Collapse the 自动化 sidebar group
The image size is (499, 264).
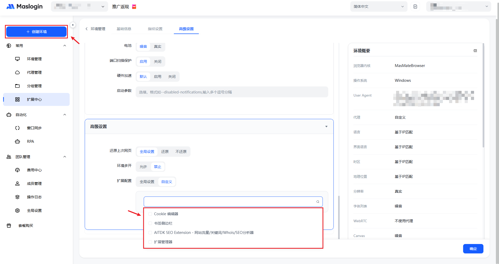tap(65, 115)
